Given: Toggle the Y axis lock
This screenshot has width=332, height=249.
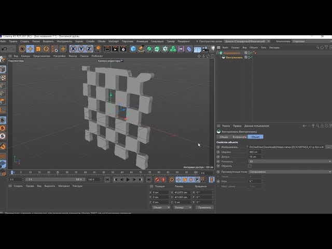Looking at the screenshot, I should tap(81, 49).
